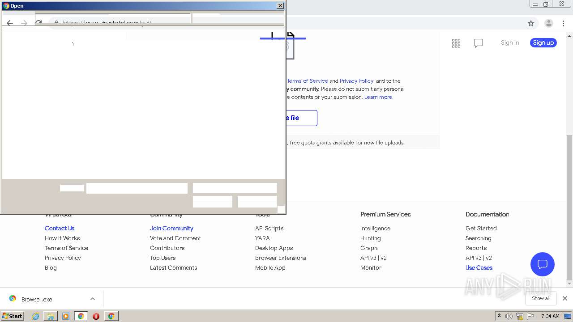Bookmark this page with the star icon
Viewport: 573px width, 322px height.
pos(531,23)
